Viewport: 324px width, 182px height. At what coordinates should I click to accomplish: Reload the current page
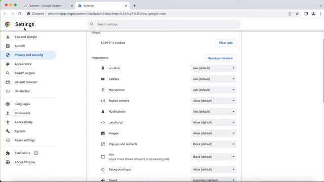(20, 14)
